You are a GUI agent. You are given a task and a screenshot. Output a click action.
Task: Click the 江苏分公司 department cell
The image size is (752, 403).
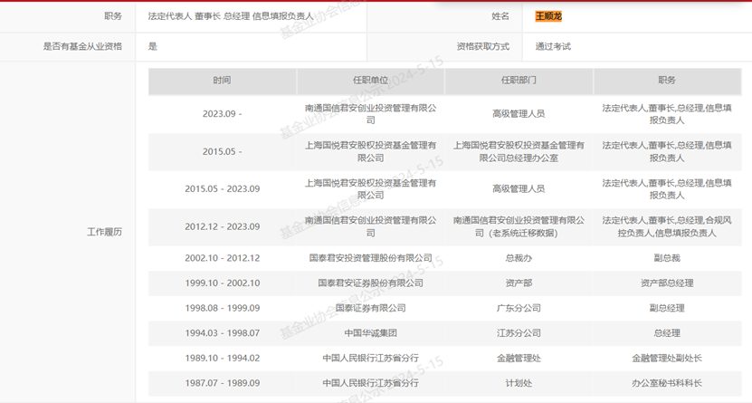click(x=519, y=333)
